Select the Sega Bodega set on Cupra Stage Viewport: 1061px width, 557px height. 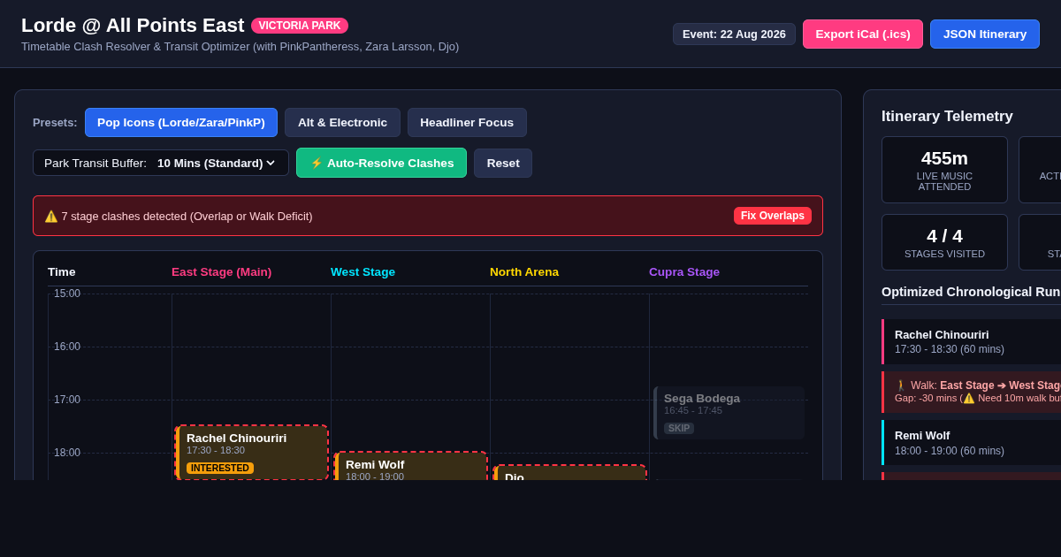(729, 413)
